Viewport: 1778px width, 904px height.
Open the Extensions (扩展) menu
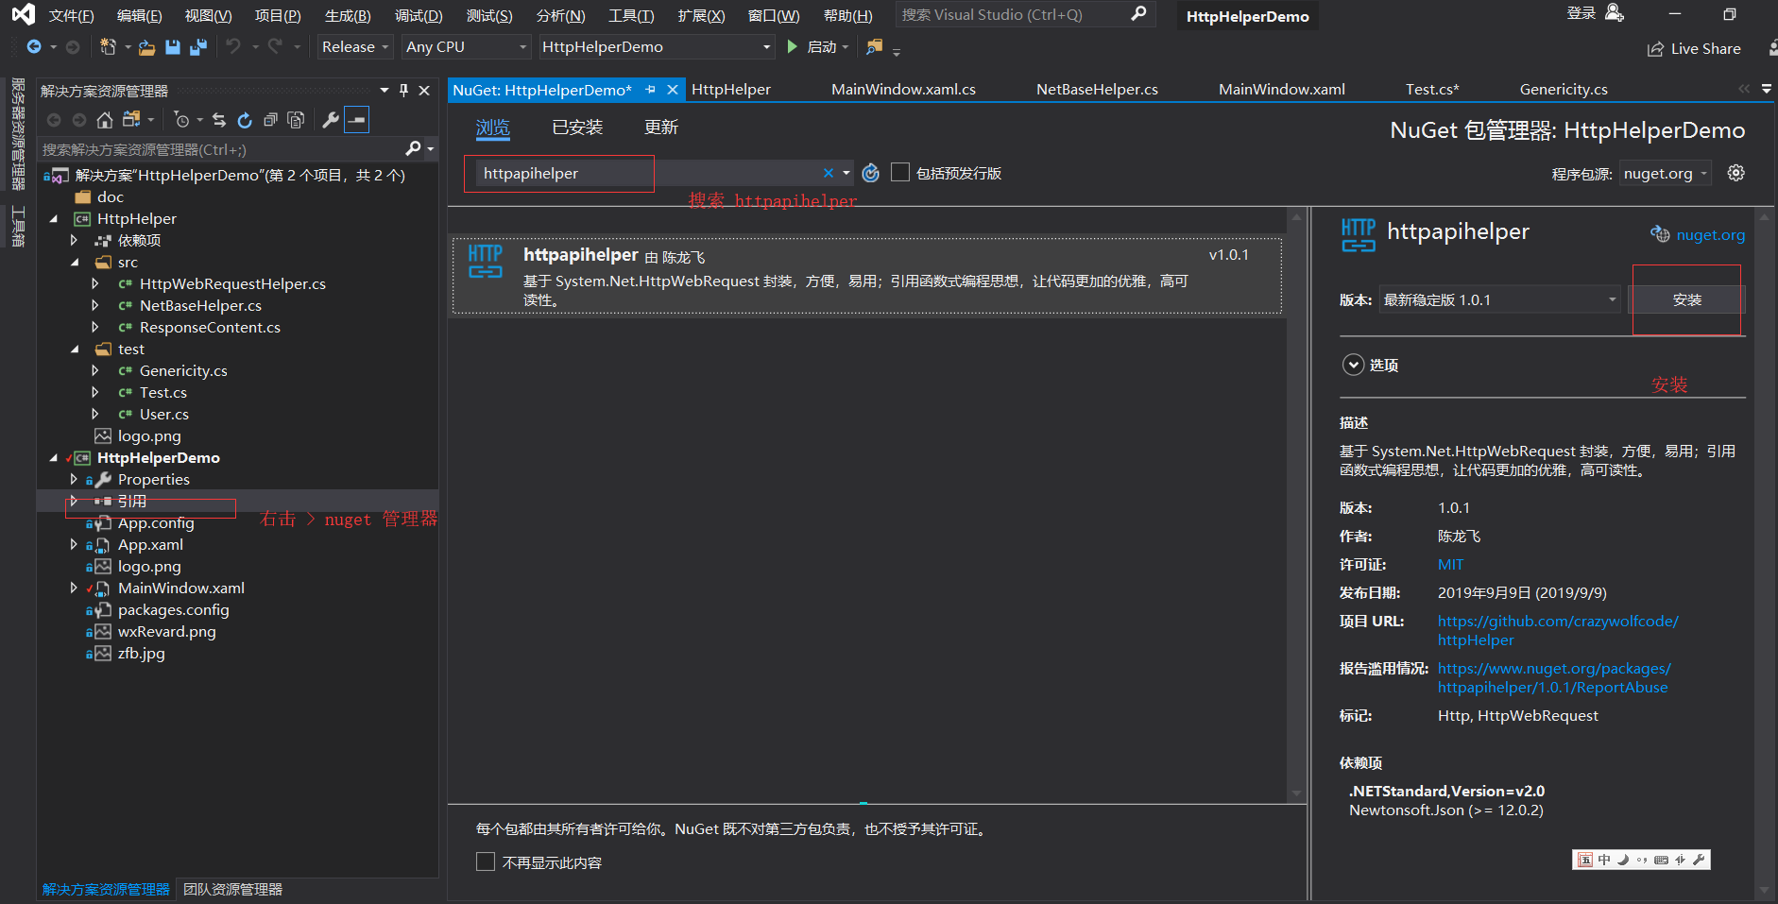[701, 15]
